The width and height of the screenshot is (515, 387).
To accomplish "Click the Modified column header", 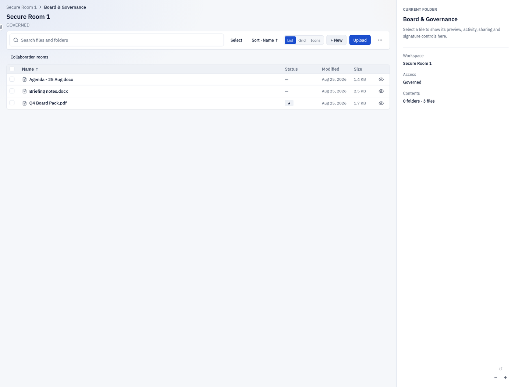I will 330,69.
